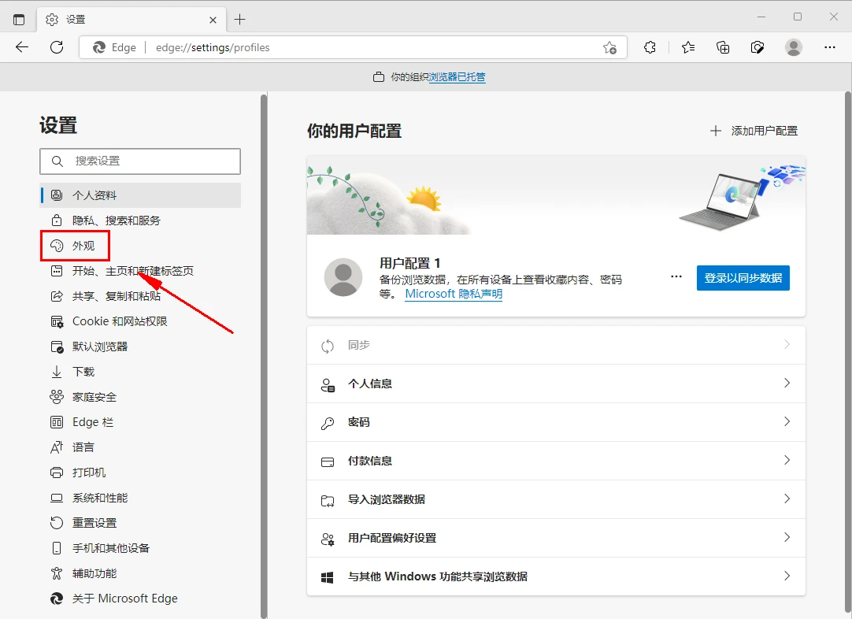This screenshot has height=619, width=852.
Task: Click 添加用户配置 button
Action: [x=754, y=131]
